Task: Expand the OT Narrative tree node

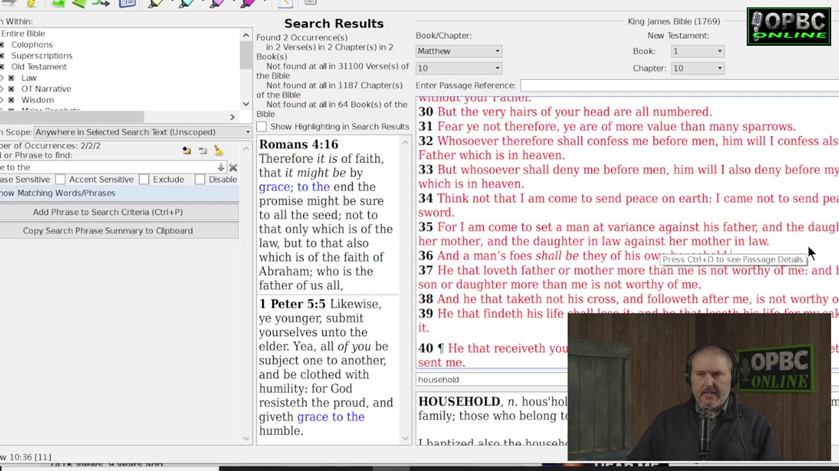Action: click(2, 89)
